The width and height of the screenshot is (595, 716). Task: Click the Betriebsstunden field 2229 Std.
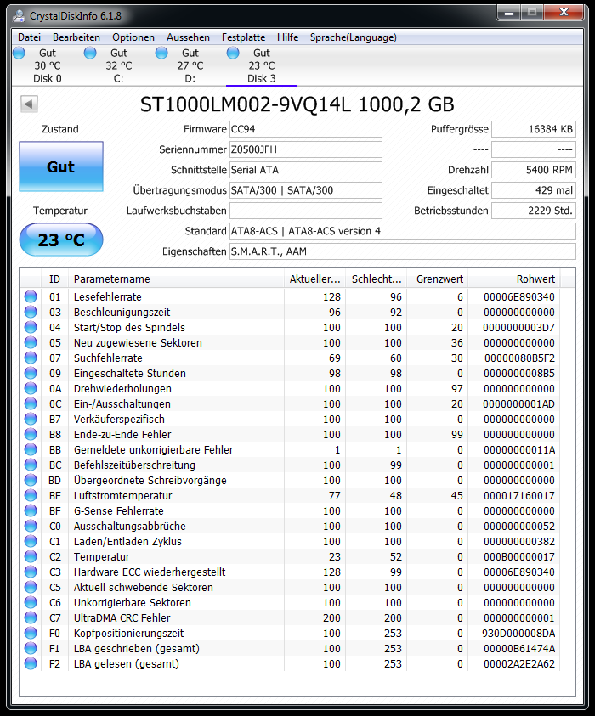(x=534, y=211)
